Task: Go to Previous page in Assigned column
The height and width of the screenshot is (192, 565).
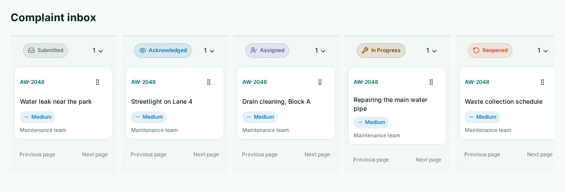Action: pyautogui.click(x=260, y=154)
